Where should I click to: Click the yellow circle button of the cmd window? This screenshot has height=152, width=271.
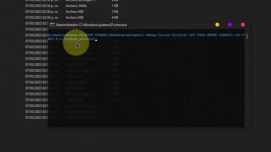click(x=217, y=24)
